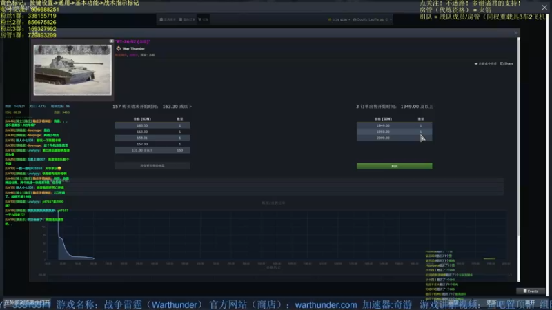552x310 pixels.
Task: Click the grey button under the buy orders
Action: tap(152, 165)
